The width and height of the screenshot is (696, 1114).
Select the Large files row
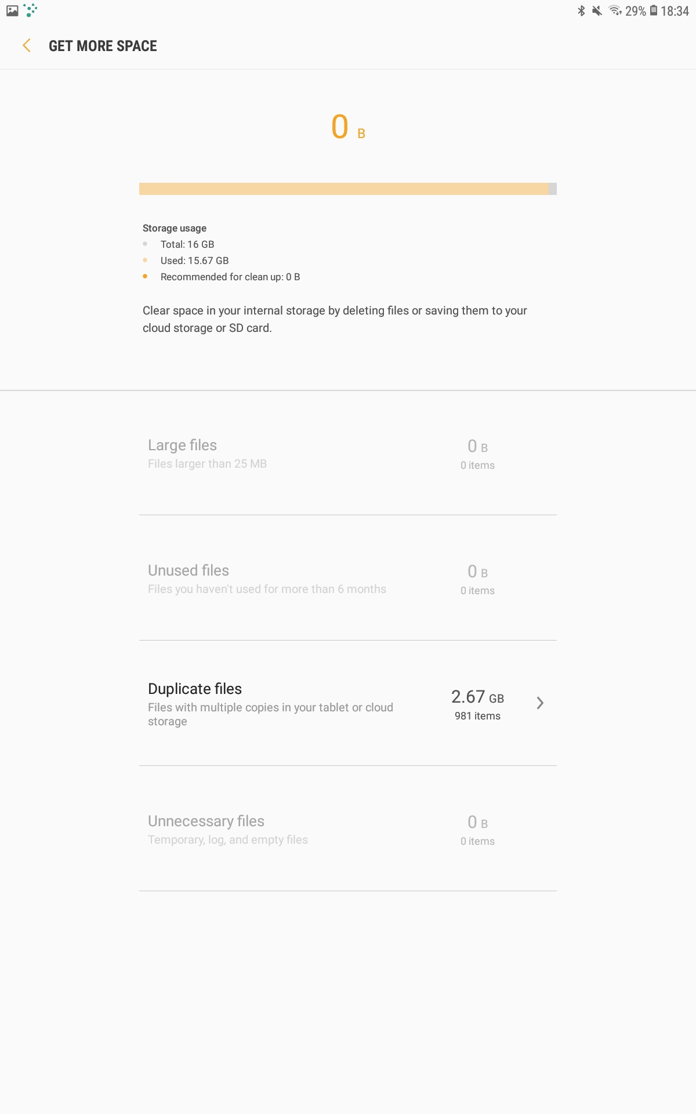[348, 453]
